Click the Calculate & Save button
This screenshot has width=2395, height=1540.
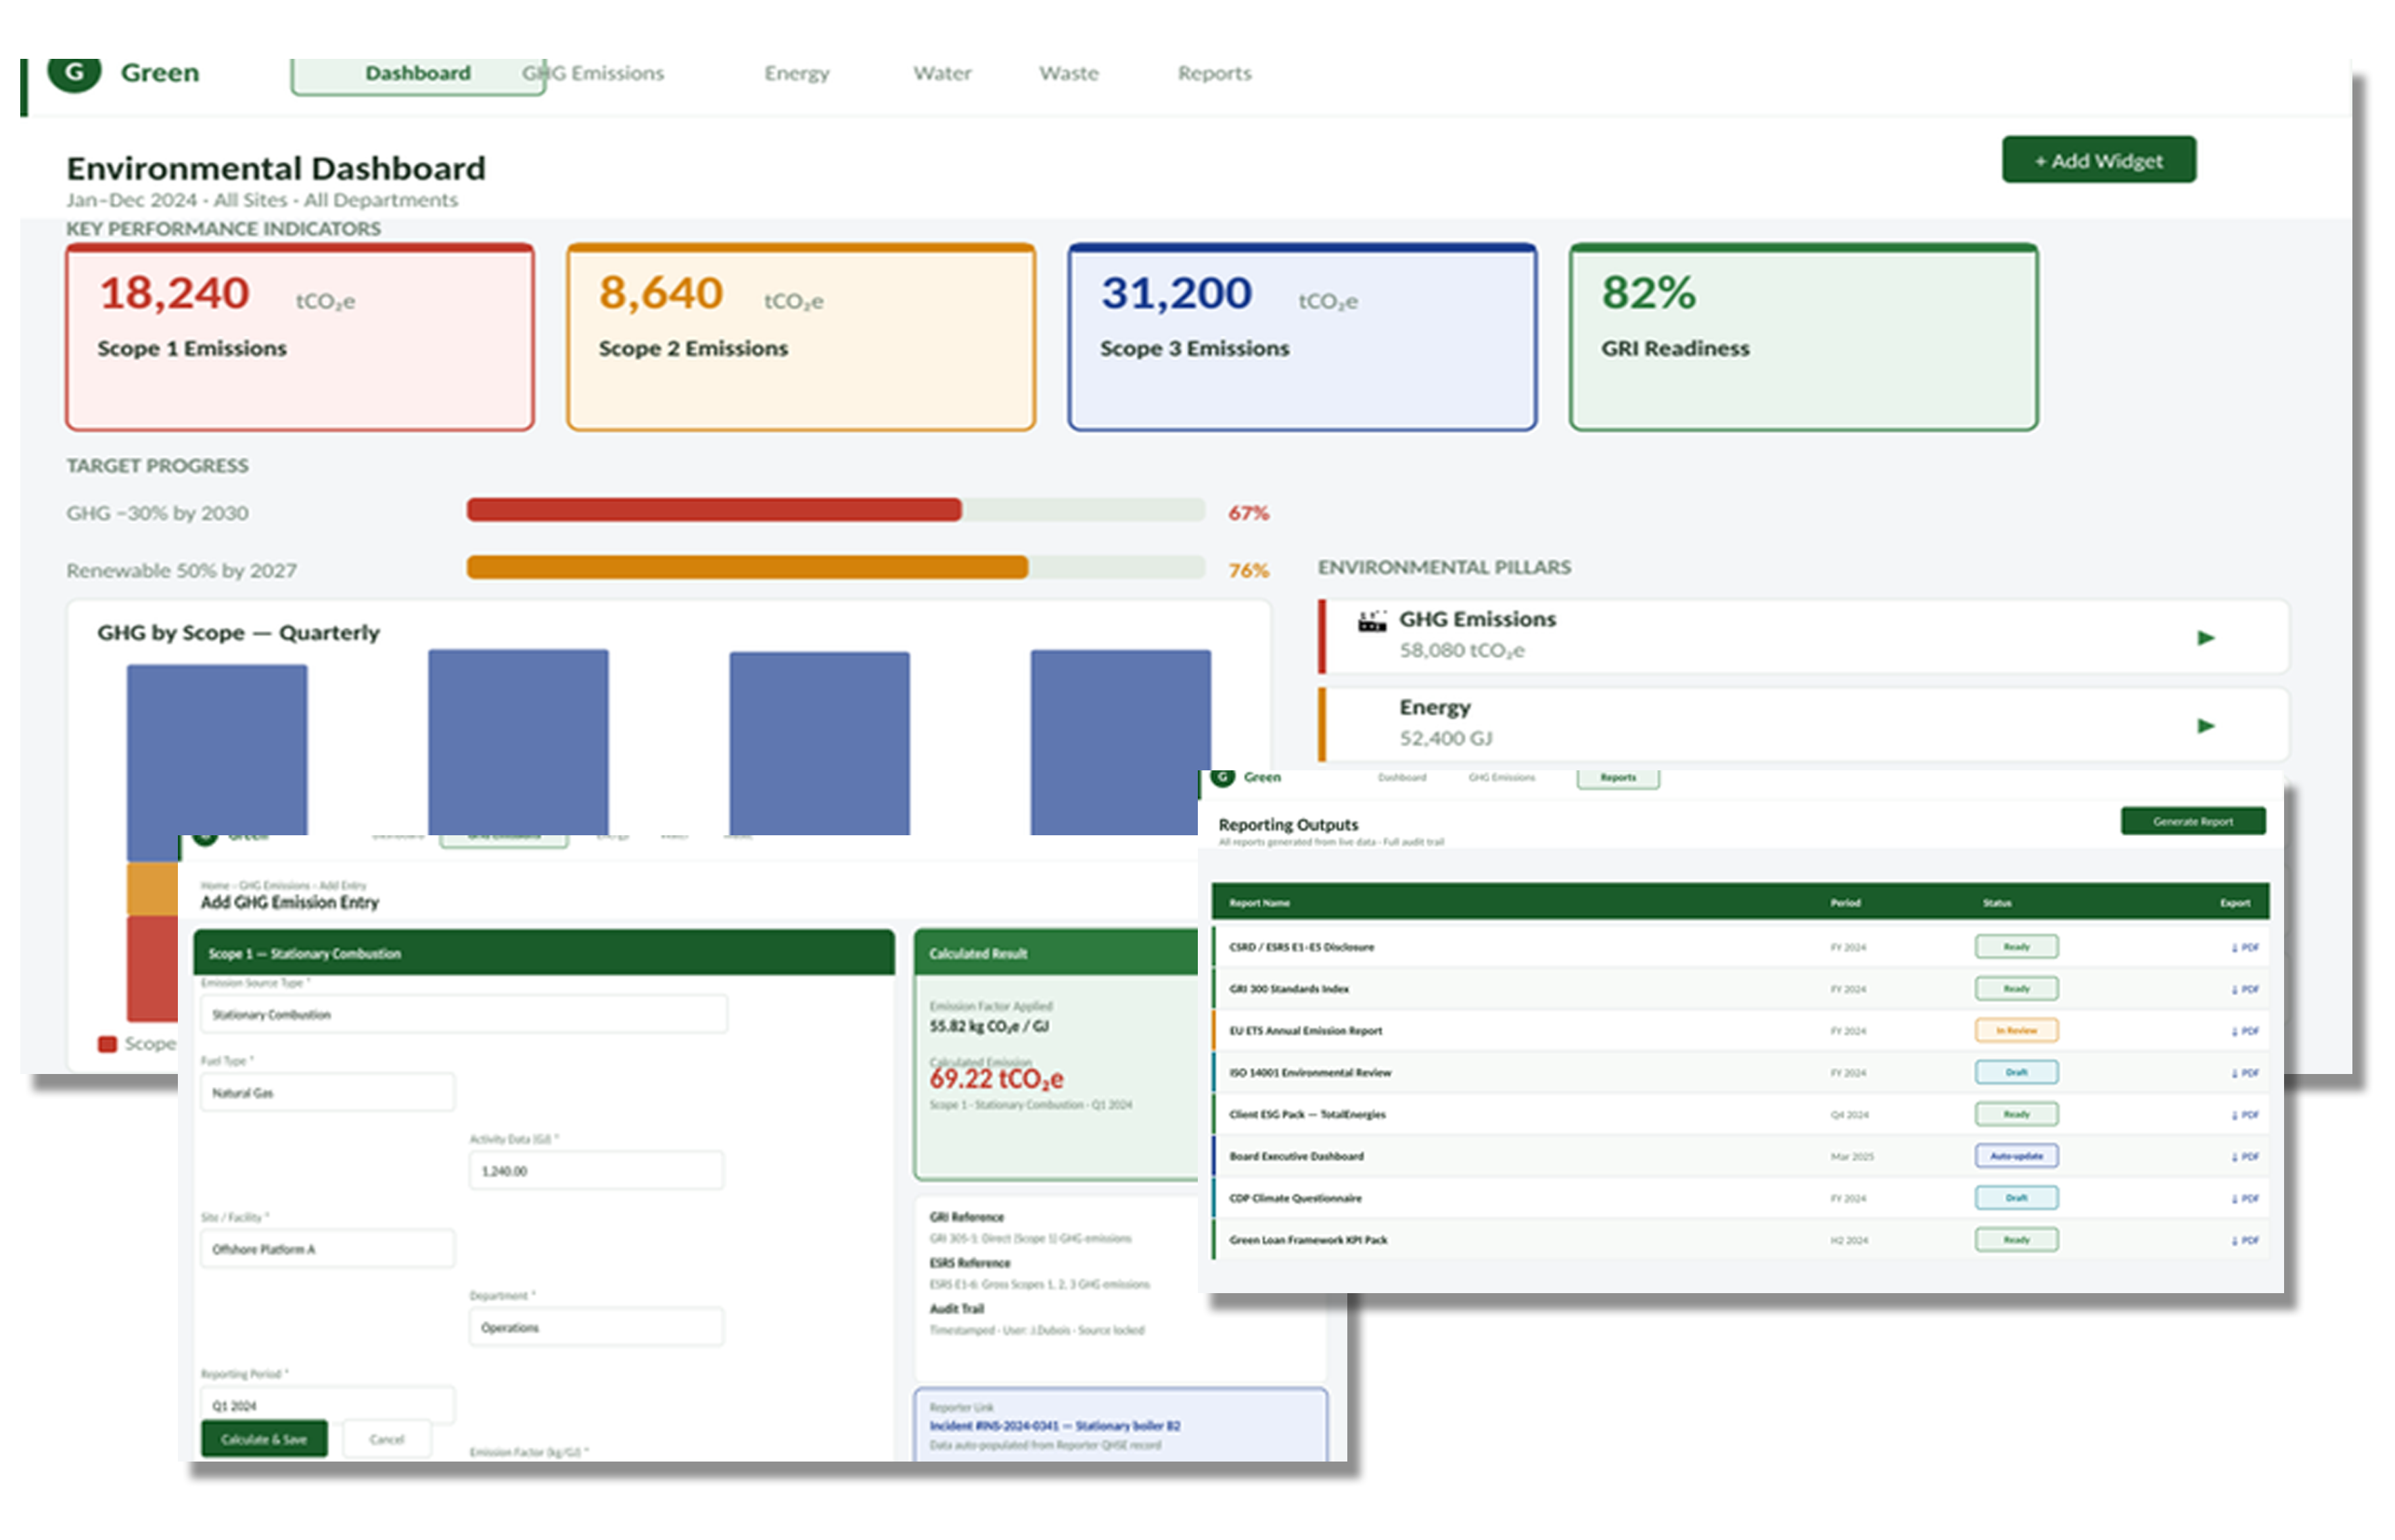(x=264, y=1439)
